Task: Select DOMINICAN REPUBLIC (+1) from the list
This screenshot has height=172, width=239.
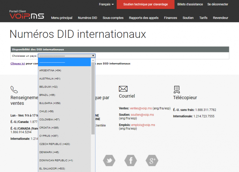Action: 65,160
